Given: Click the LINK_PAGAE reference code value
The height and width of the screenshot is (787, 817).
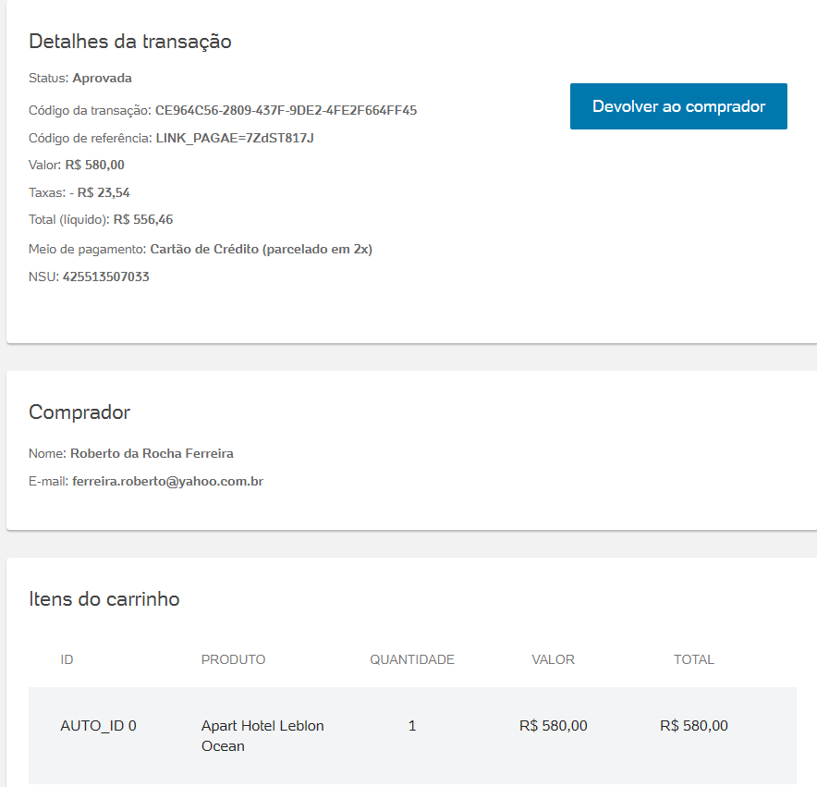Looking at the screenshot, I should (x=235, y=138).
